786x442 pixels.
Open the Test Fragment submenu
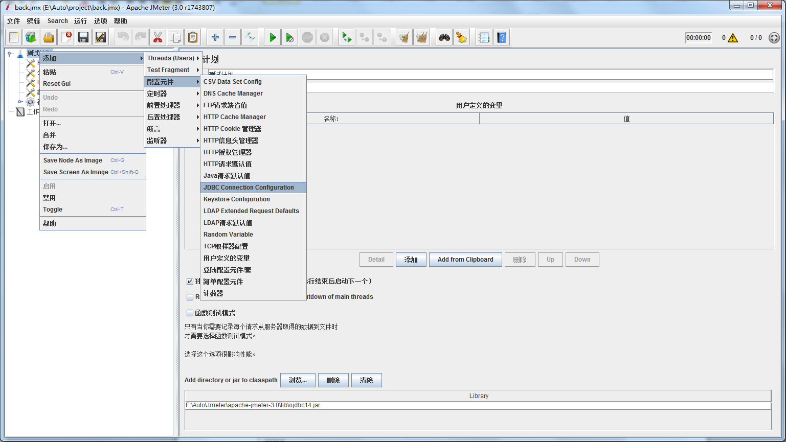173,70
